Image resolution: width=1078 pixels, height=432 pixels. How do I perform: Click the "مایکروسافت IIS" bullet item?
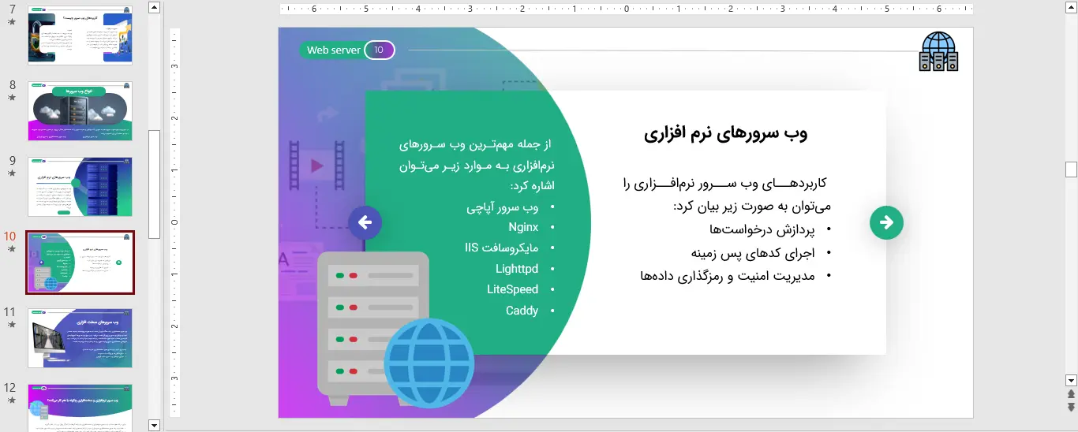(x=501, y=248)
